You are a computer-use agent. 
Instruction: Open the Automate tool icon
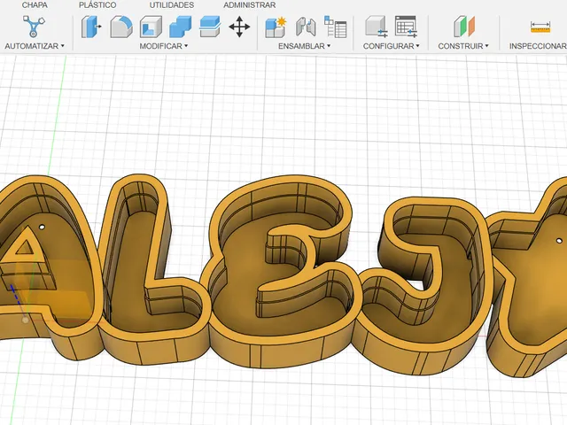(x=34, y=26)
